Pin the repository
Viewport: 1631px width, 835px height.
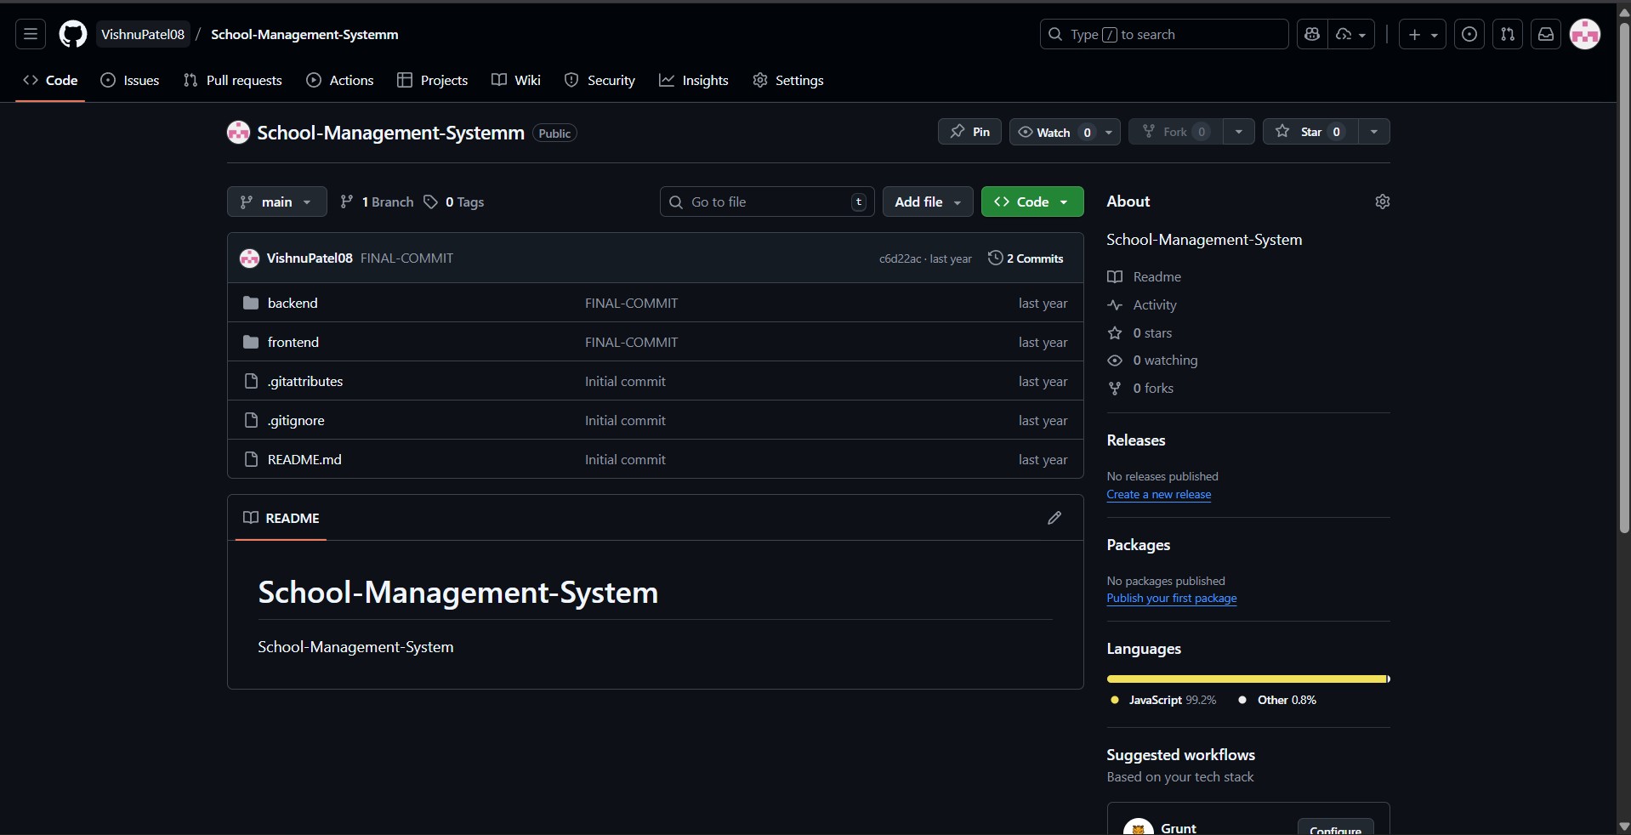(969, 132)
